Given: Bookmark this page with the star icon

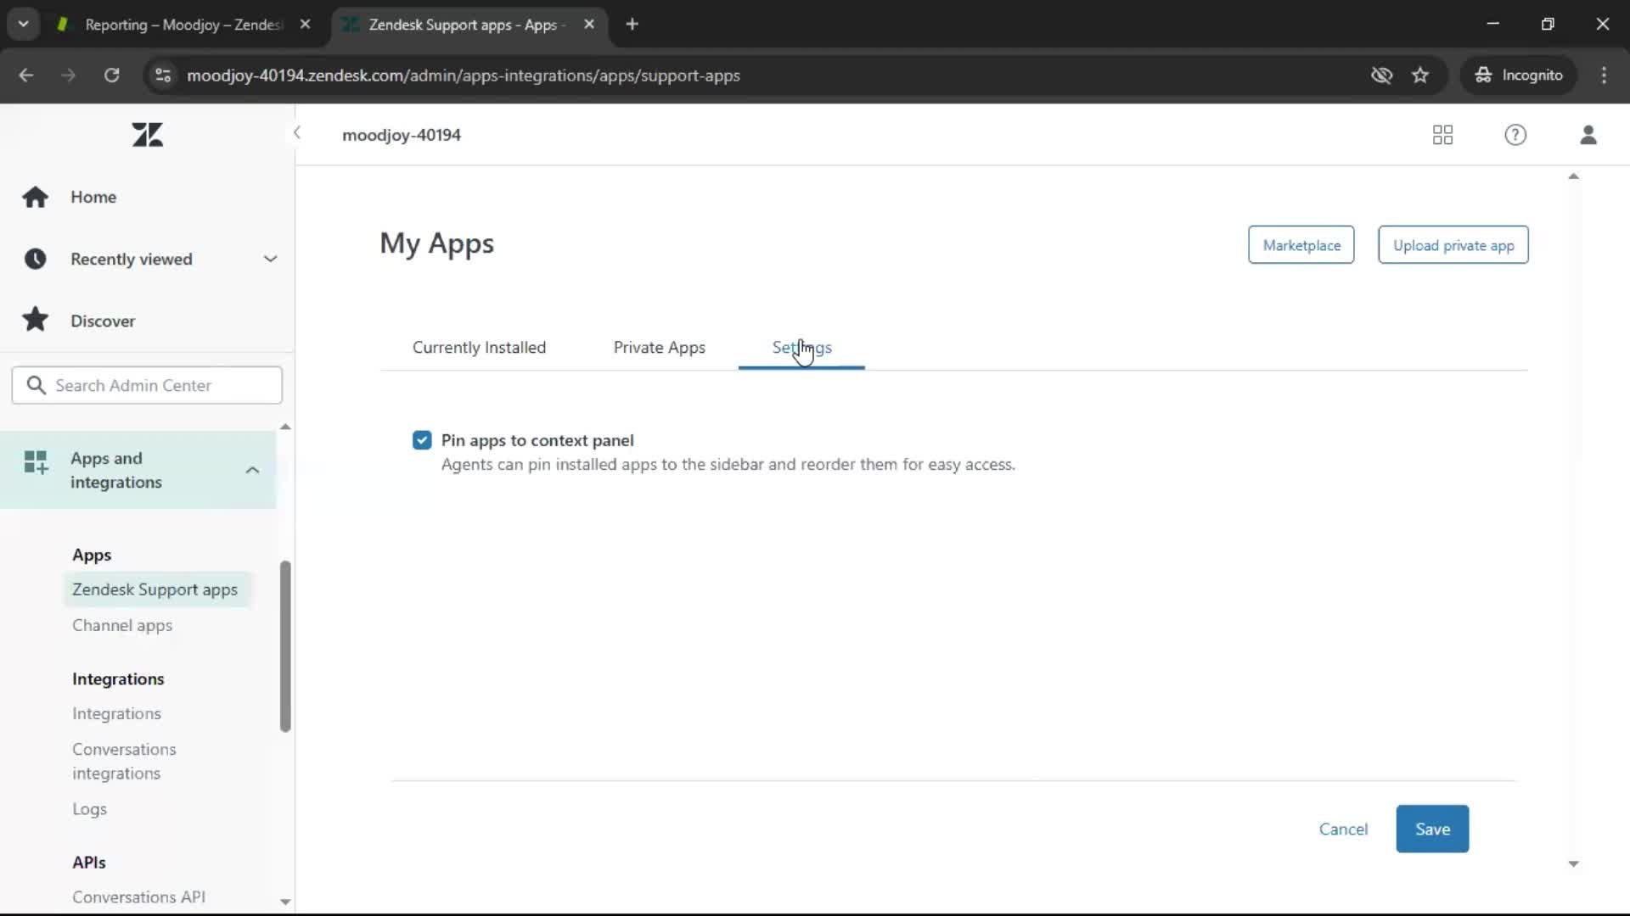Looking at the screenshot, I should (x=1420, y=75).
